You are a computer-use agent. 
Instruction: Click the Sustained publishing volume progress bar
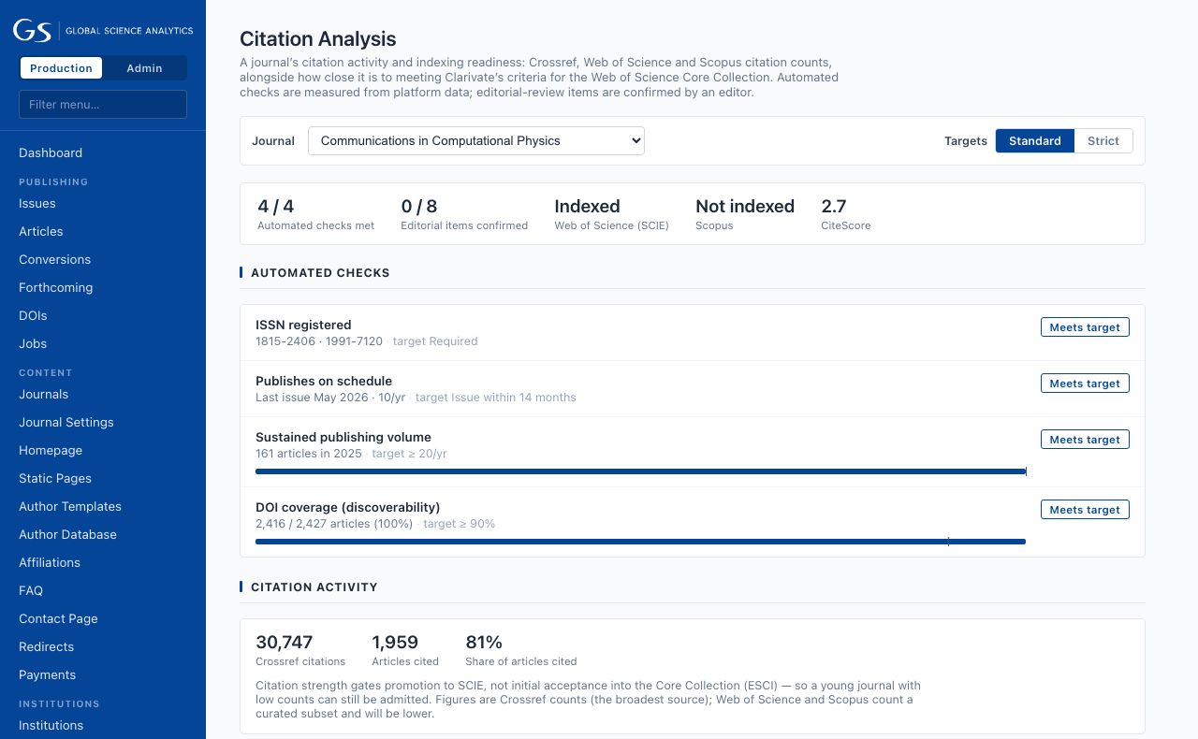click(641, 471)
